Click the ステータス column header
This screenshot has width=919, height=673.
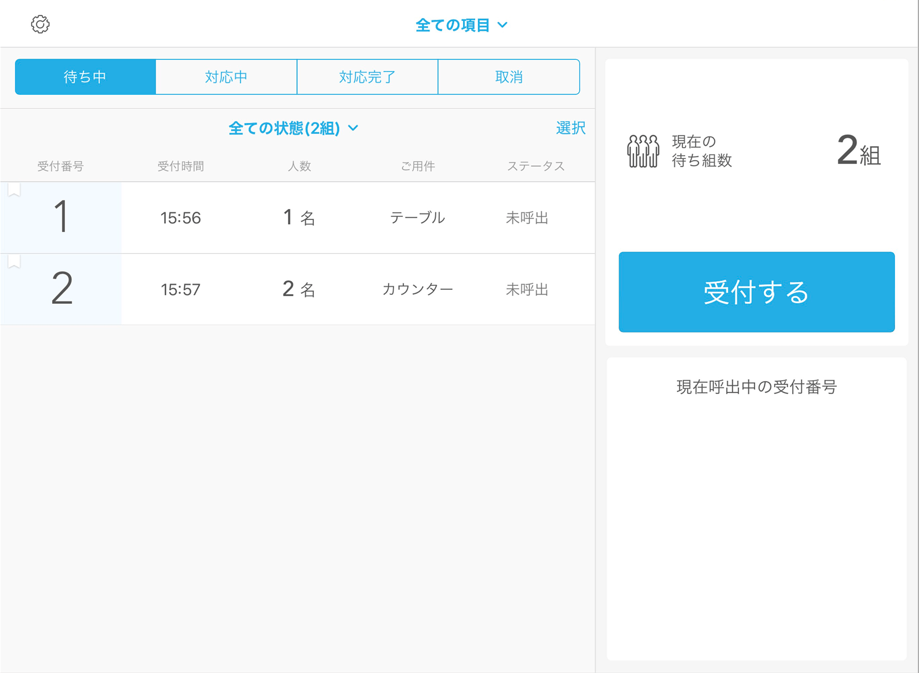(536, 166)
